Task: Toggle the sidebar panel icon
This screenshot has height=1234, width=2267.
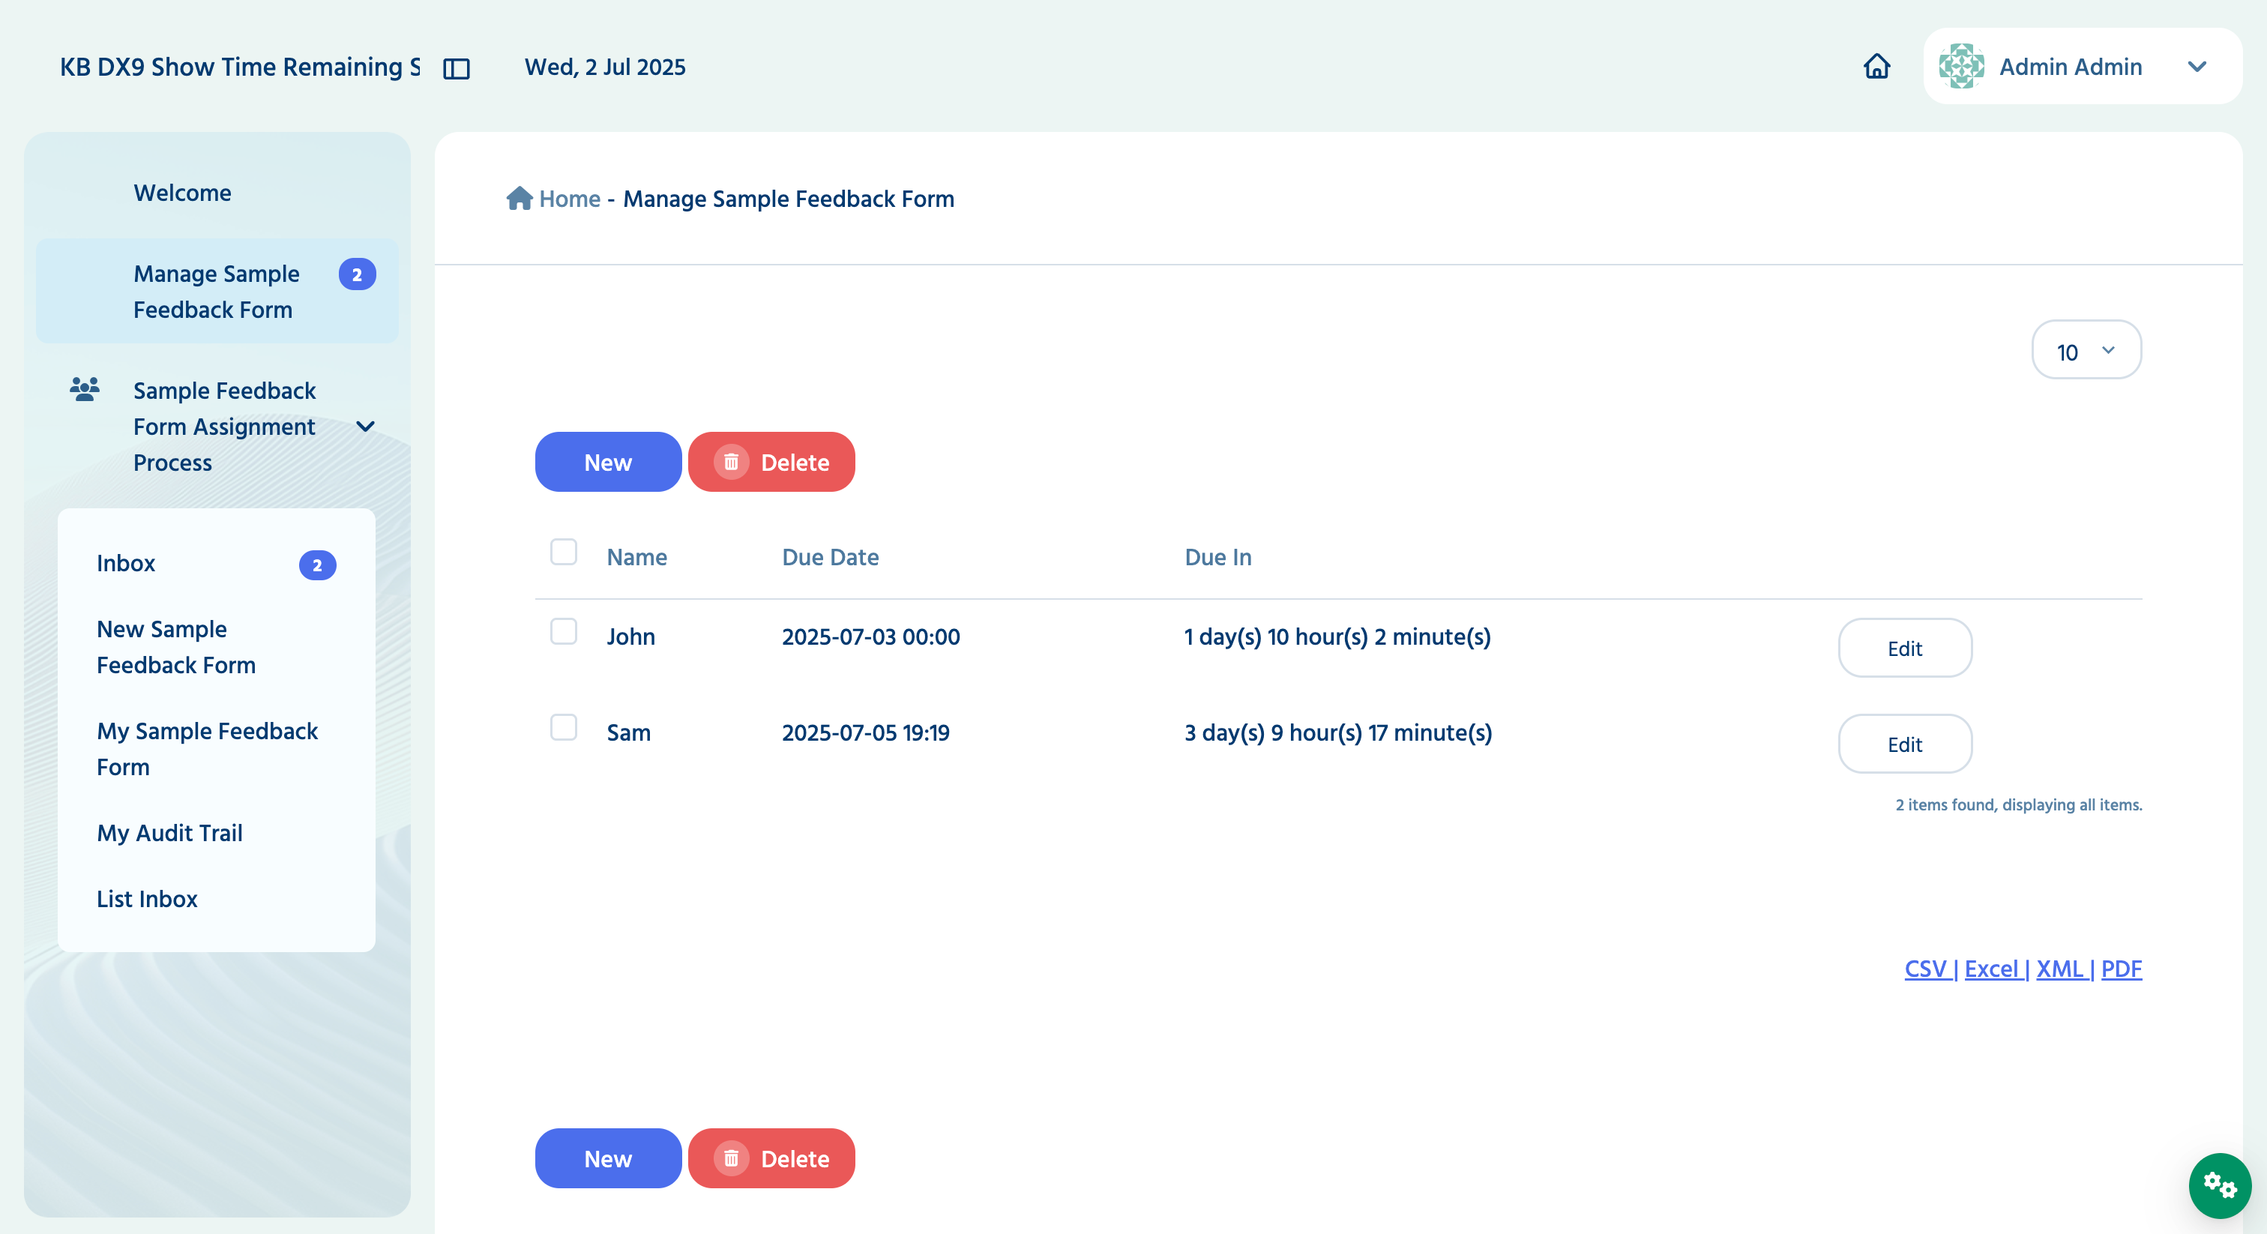Action: coord(456,67)
